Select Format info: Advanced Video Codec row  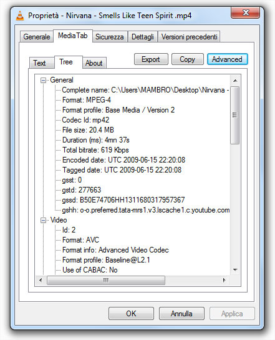[x=115, y=250]
